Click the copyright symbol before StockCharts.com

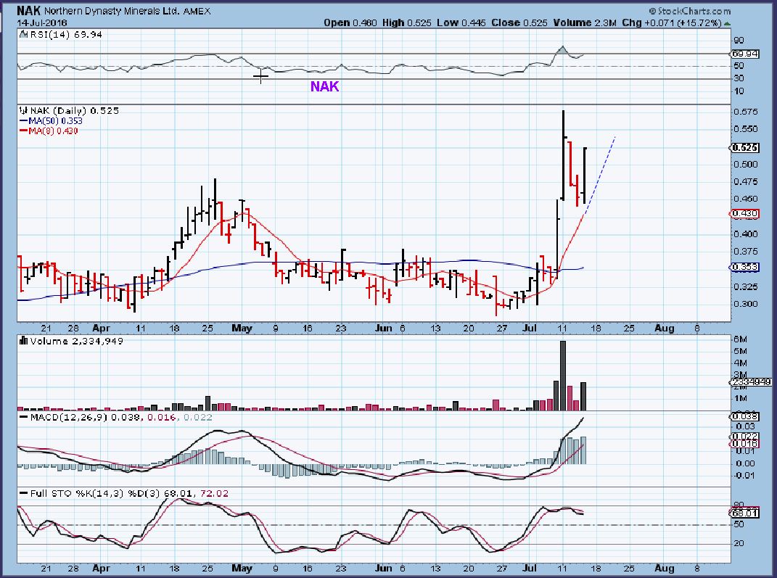tap(653, 11)
